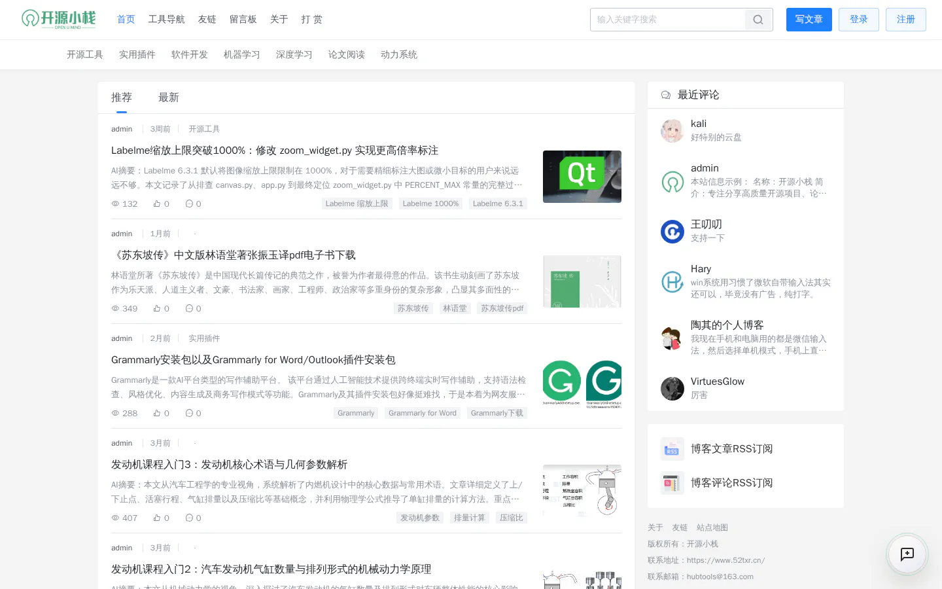Viewport: 942px width, 589px height.
Task: Click the 苏东坡传 book cover thumbnail
Action: pyautogui.click(x=582, y=281)
